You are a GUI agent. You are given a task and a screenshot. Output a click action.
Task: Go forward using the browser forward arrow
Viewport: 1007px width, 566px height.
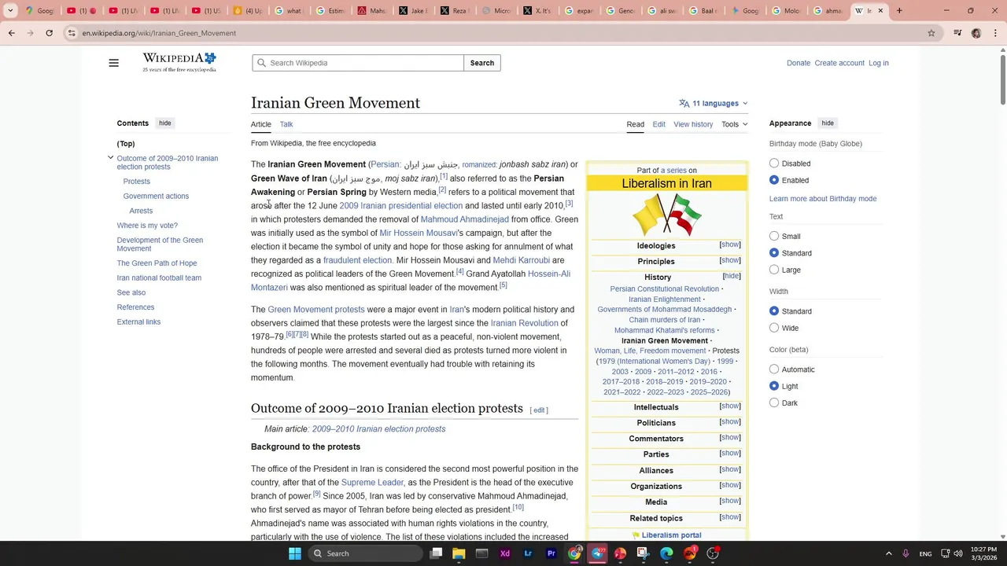point(30,33)
